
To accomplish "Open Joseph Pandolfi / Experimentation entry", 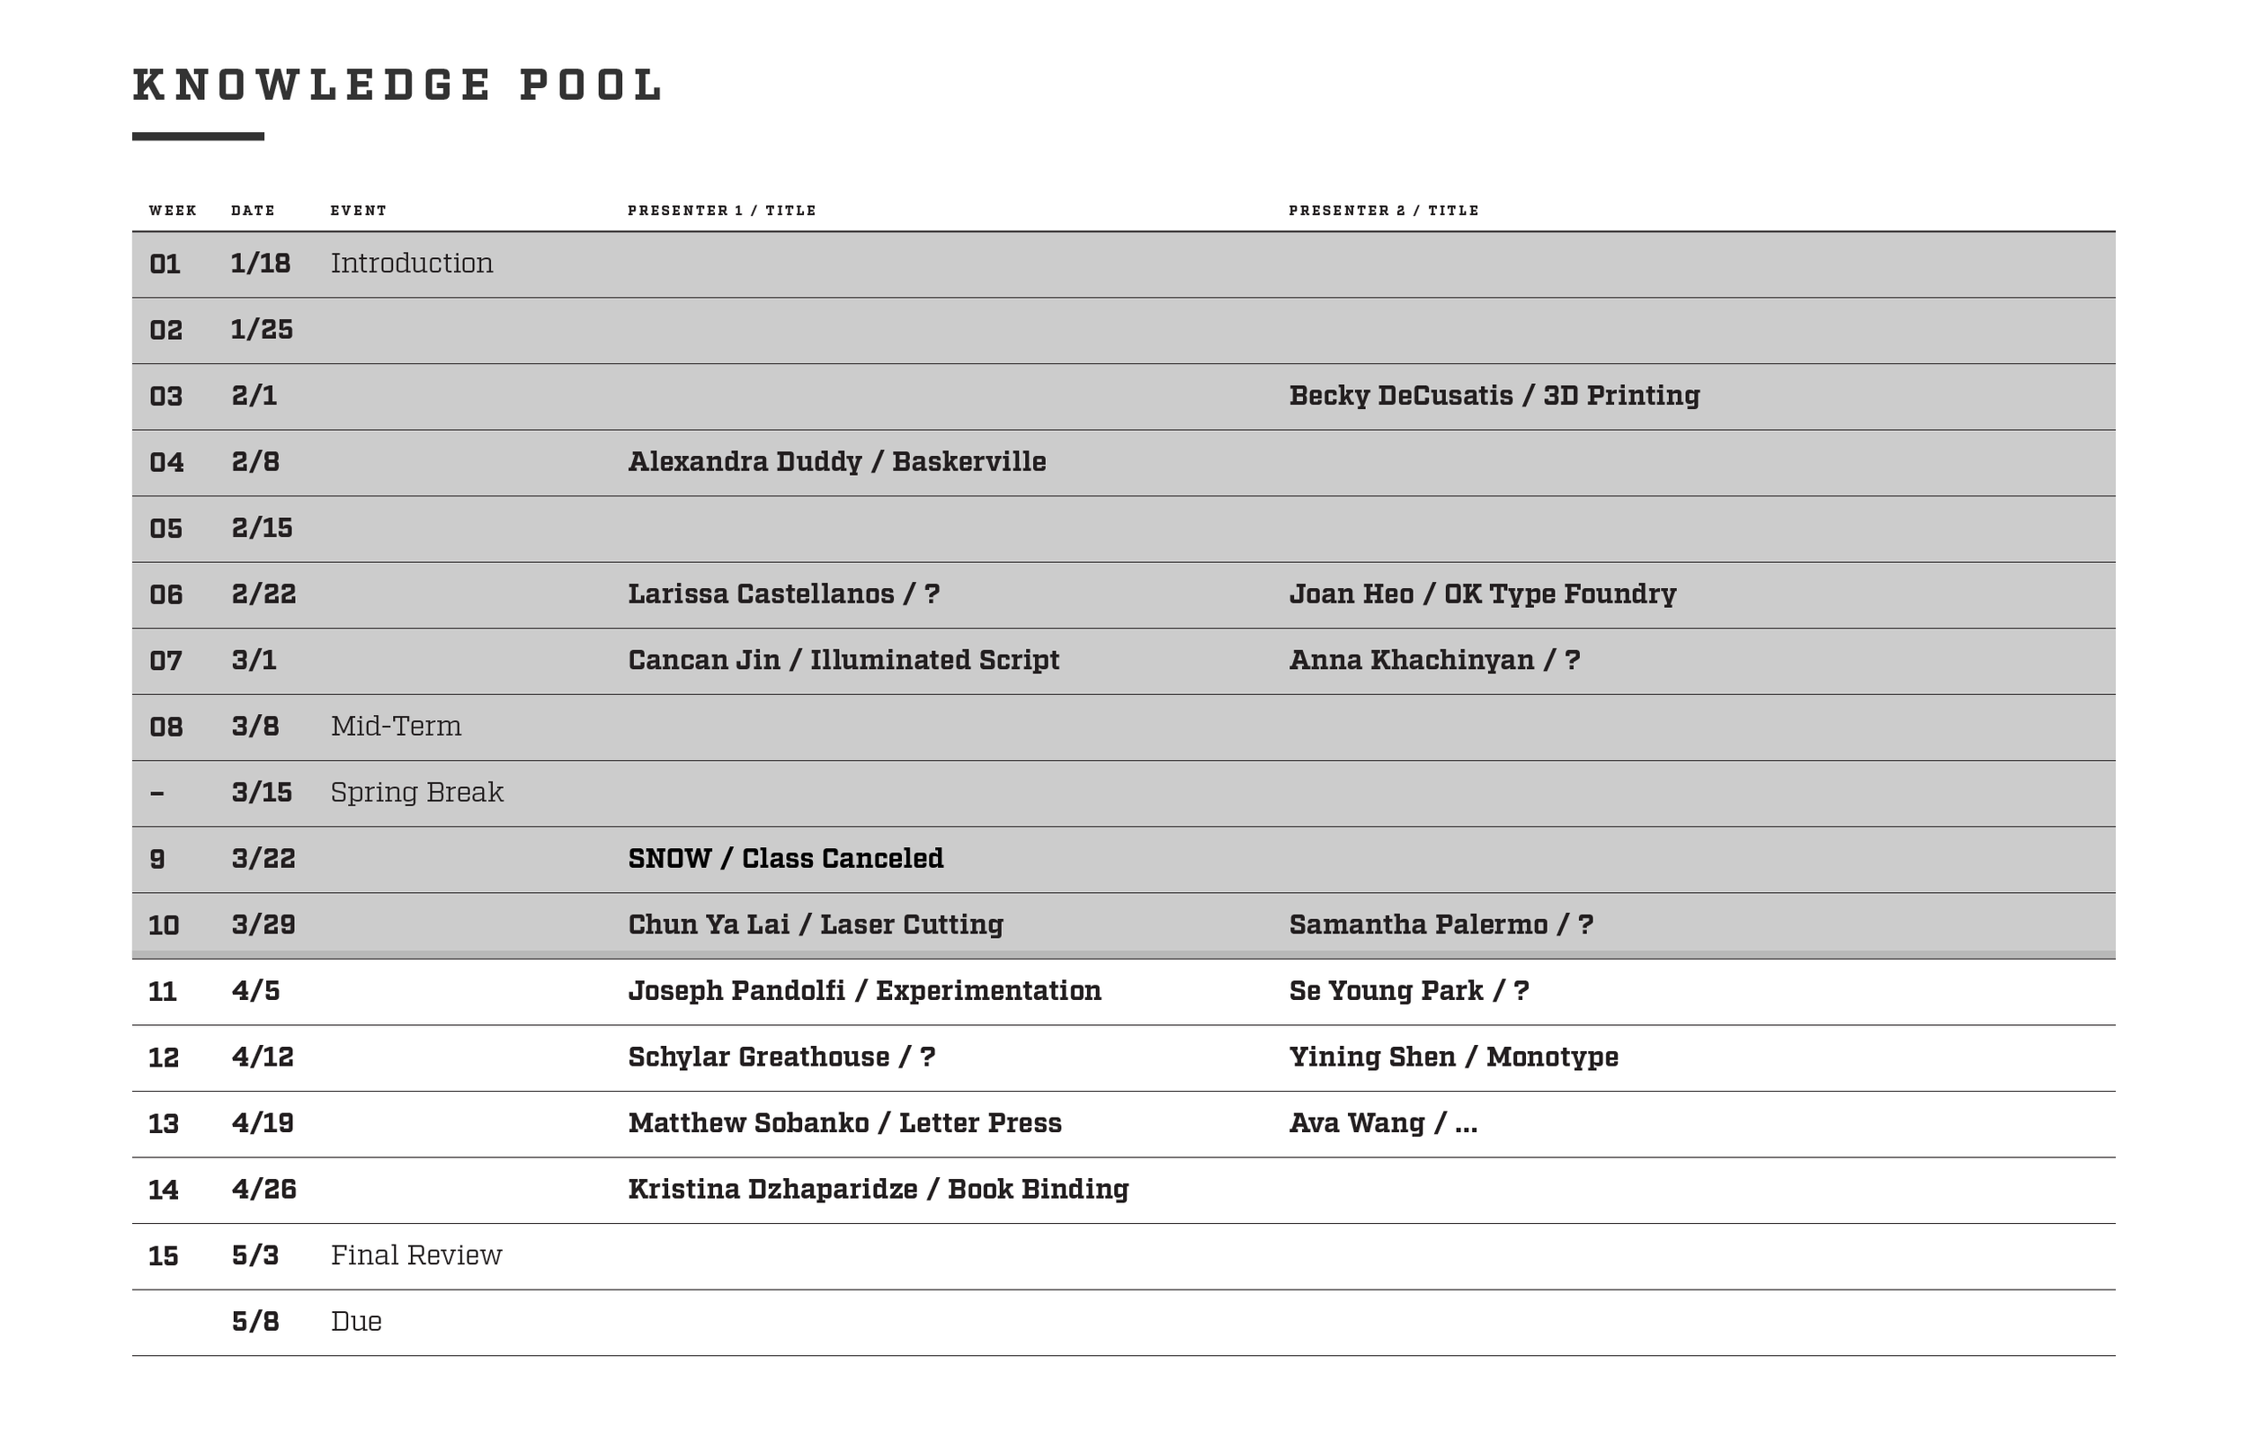I will (x=865, y=991).
